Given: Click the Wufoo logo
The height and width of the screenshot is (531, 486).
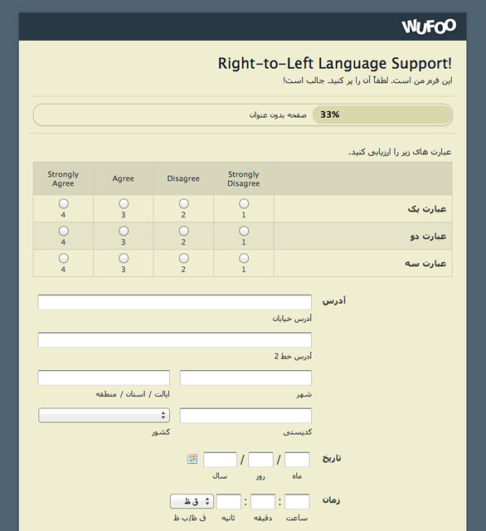Looking at the screenshot, I should point(429,27).
